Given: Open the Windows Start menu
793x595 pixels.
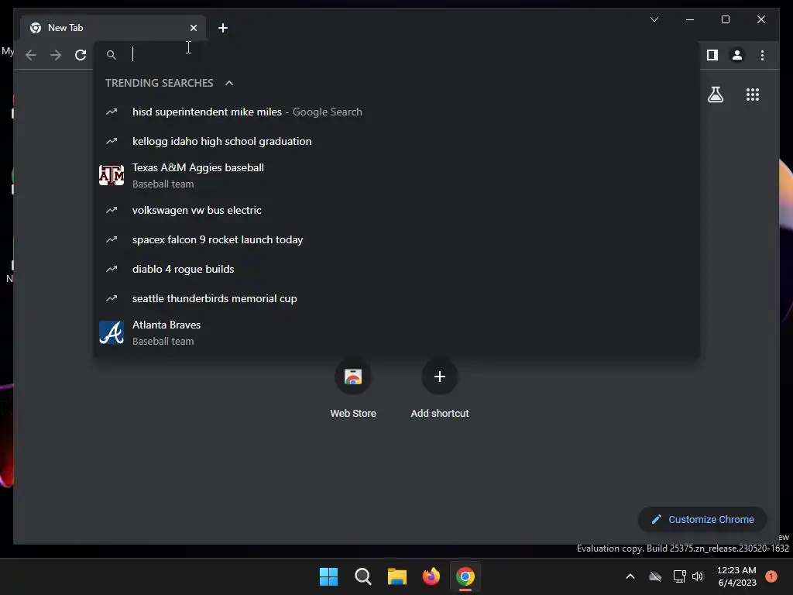Looking at the screenshot, I should pos(328,576).
